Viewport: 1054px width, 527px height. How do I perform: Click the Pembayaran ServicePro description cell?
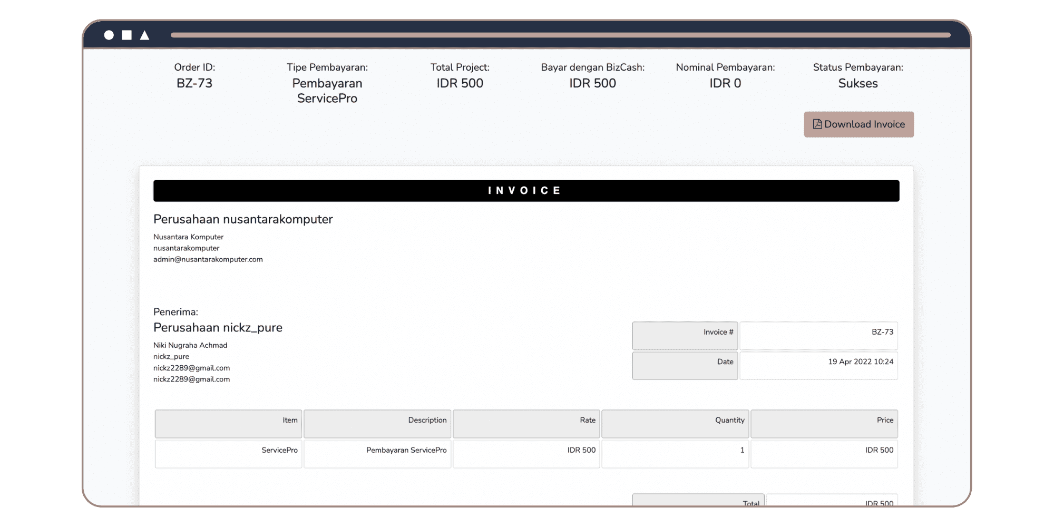point(377,453)
